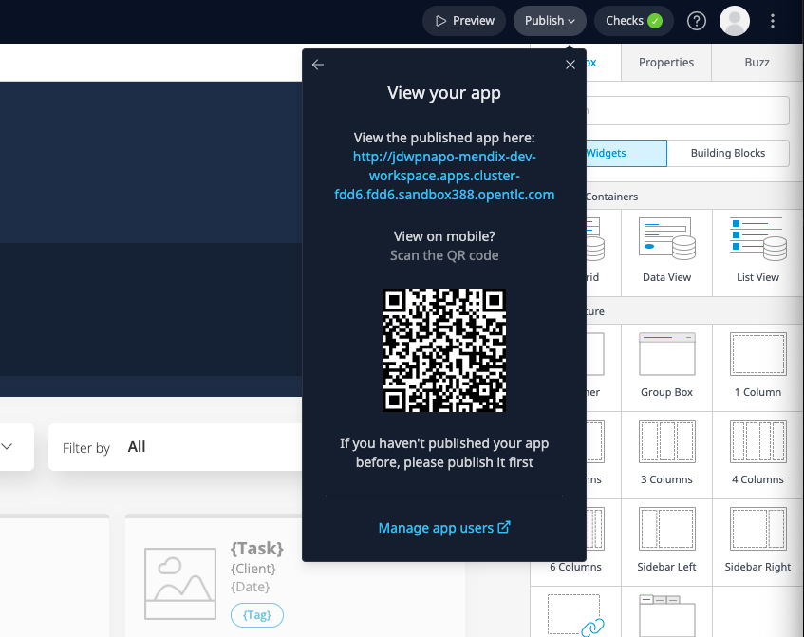Switch to the Properties tab

point(666,63)
